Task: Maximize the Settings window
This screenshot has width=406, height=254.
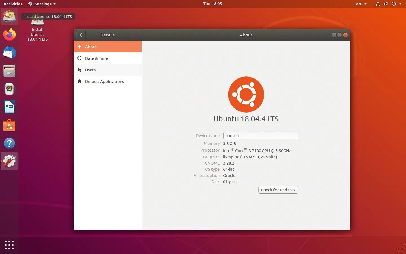Action: tap(340, 35)
